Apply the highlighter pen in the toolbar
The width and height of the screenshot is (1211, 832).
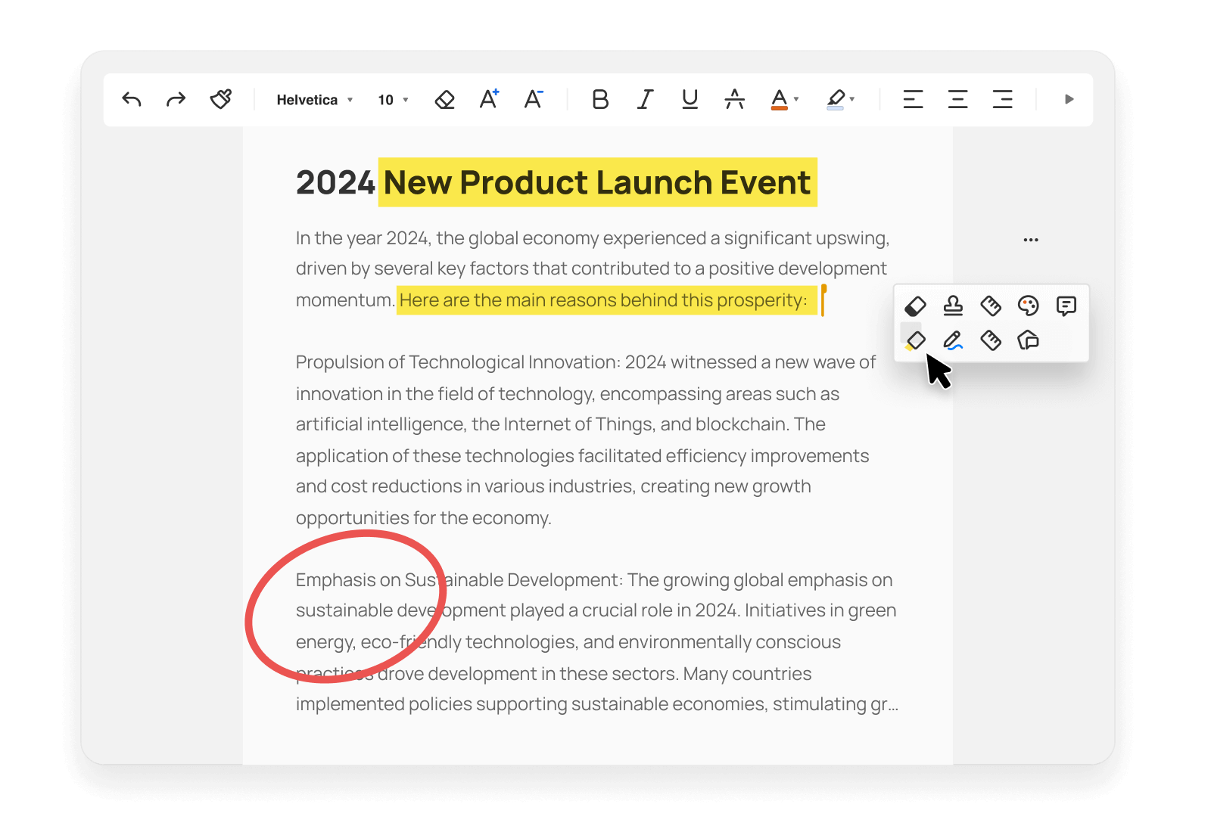point(836,100)
